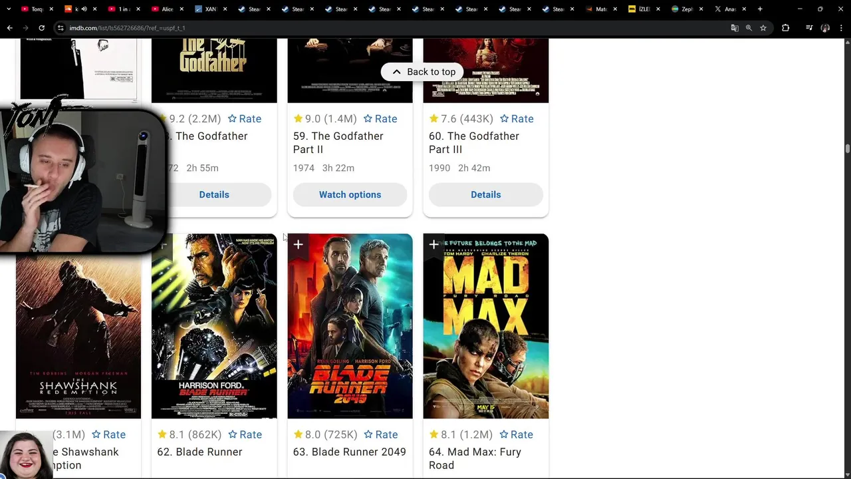851x479 pixels.
Task: Open Watch options for Godfather Part II
Action: tap(350, 194)
